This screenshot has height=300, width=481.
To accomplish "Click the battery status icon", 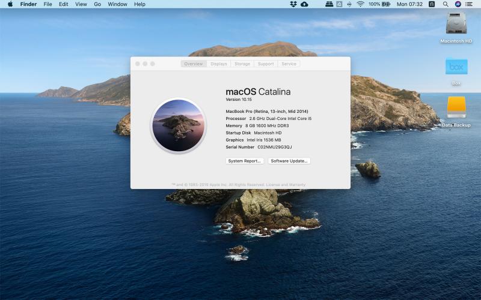I will (x=386, y=4).
